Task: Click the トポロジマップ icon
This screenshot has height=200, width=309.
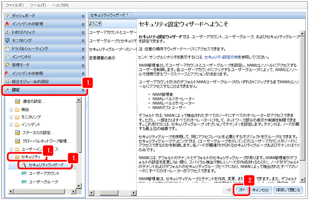Action: [x=7, y=32]
